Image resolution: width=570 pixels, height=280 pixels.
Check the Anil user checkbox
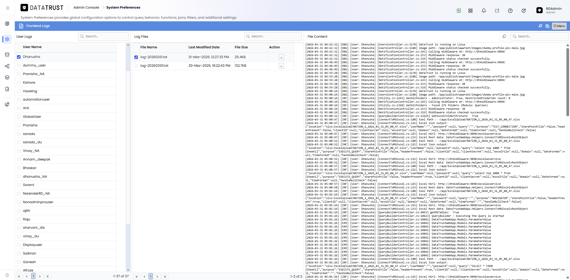coord(19,108)
